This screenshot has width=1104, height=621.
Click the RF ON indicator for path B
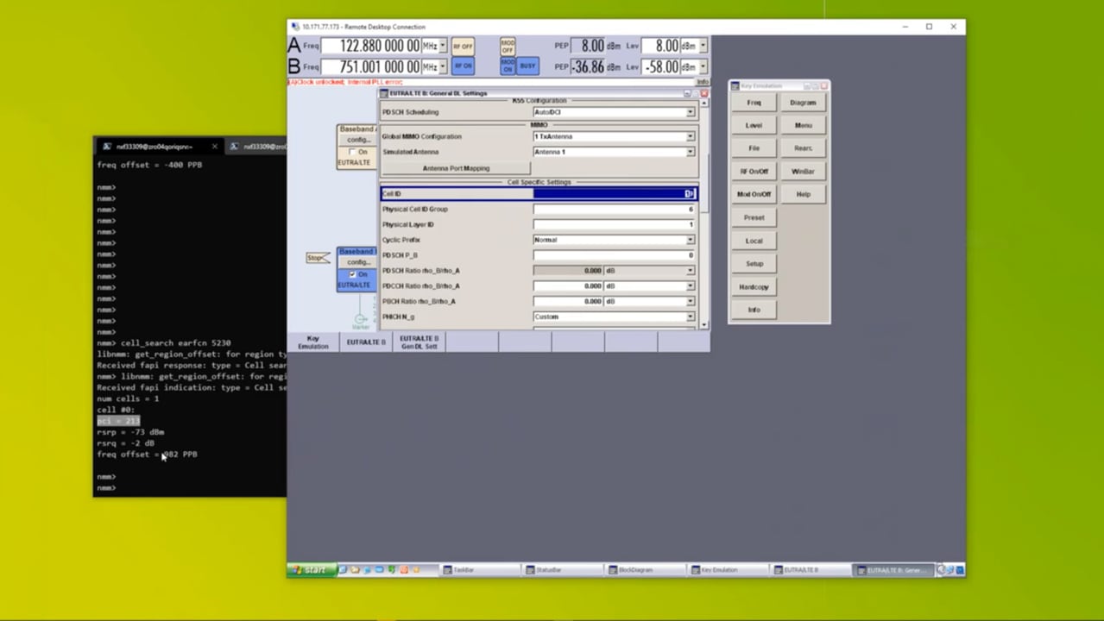pyautogui.click(x=463, y=66)
